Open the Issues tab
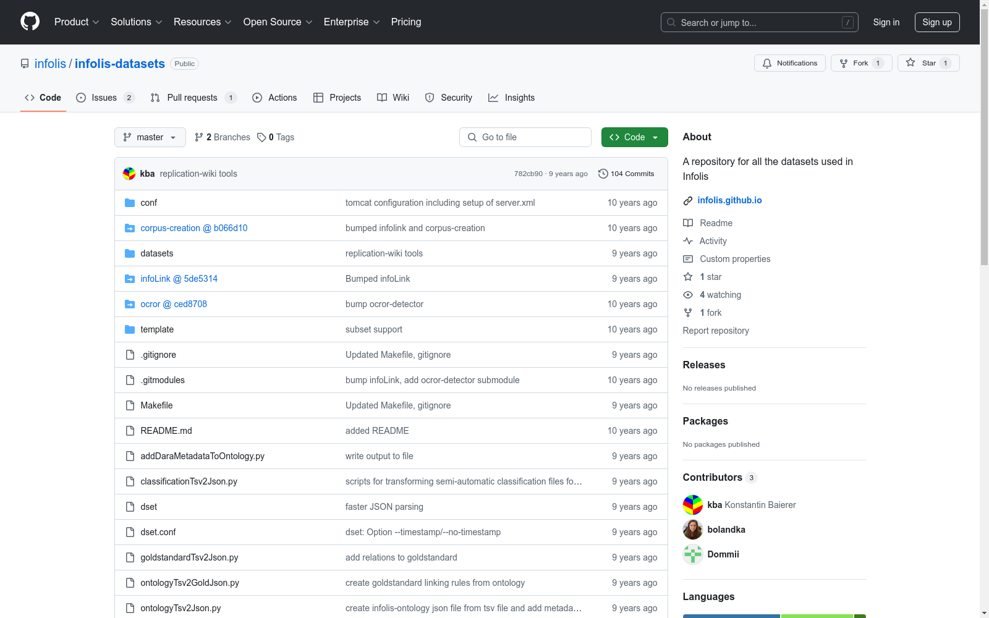989x618 pixels. (x=105, y=98)
